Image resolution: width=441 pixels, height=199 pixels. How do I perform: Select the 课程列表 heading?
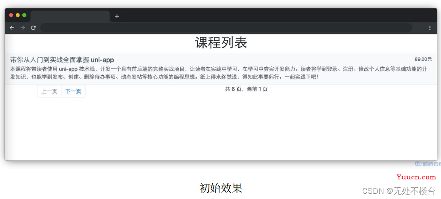coord(221,43)
